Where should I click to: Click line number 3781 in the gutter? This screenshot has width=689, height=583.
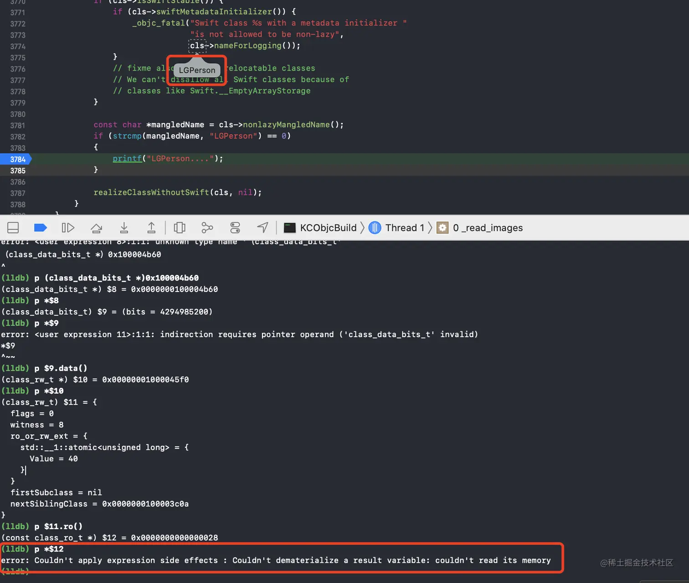click(18, 125)
